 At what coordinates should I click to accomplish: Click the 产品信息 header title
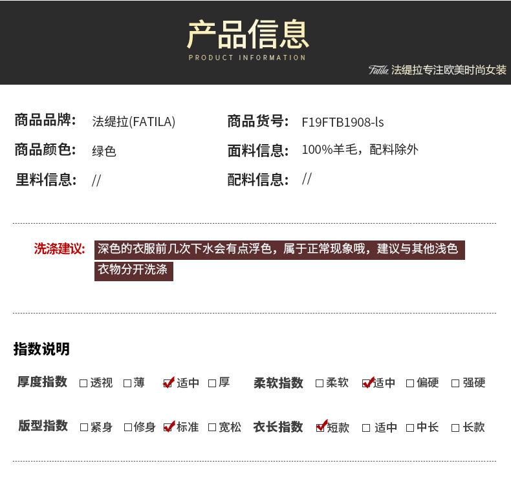[248, 34]
